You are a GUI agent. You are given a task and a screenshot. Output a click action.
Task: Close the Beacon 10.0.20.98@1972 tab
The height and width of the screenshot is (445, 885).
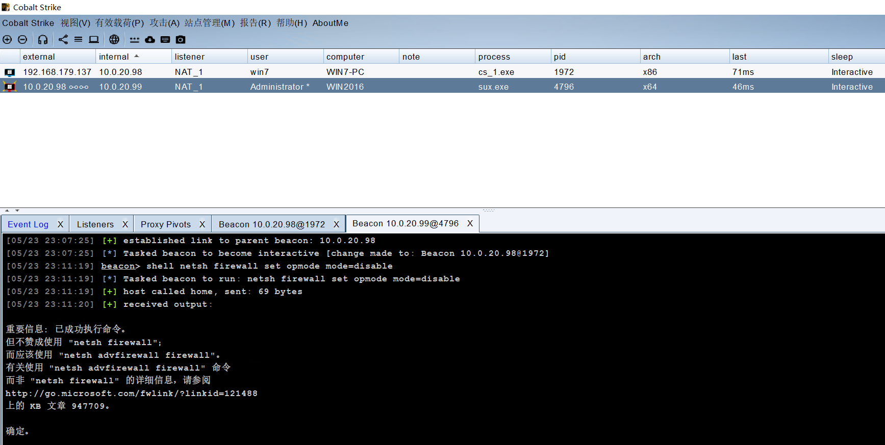(x=336, y=224)
